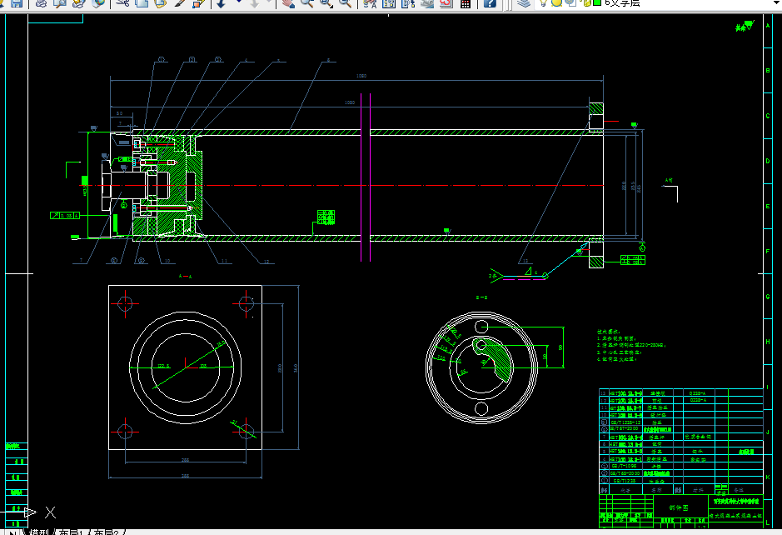
Task: Switch to the 模型 model tab
Action: [x=39, y=532]
